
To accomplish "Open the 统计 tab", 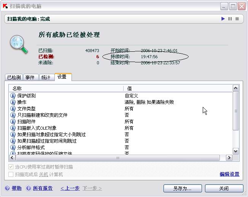I will point(47,78).
